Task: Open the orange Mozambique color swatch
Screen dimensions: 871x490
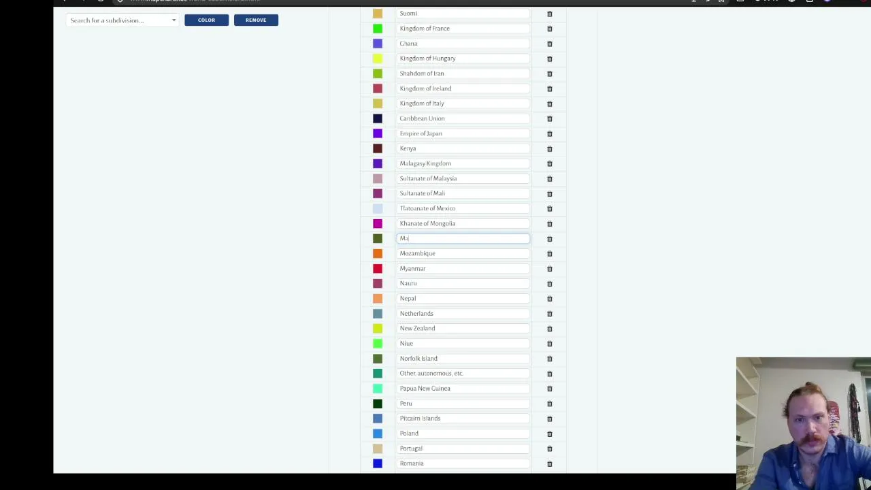Action: [x=378, y=253]
